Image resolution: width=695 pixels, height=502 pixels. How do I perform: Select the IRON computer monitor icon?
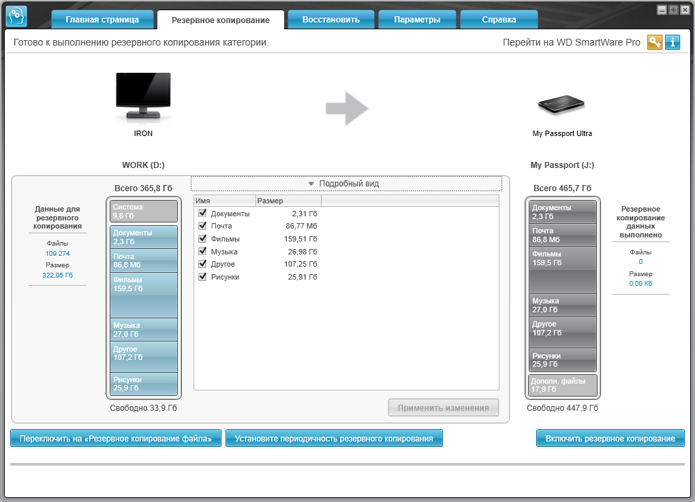tap(143, 97)
